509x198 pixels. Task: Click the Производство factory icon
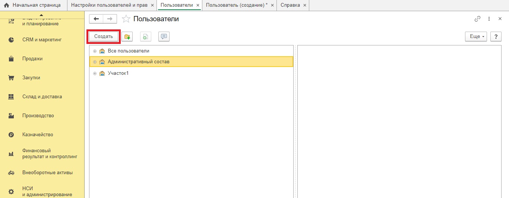pos(11,116)
